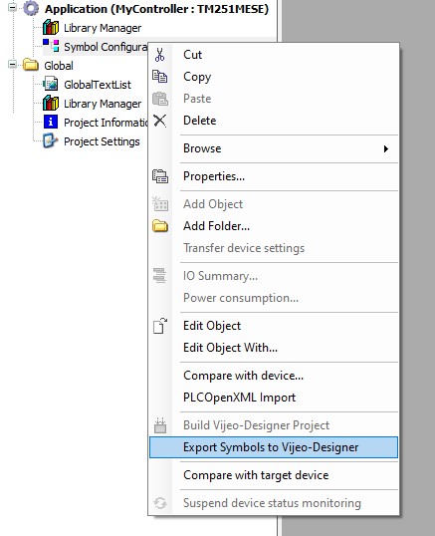Click the Copy pages icon
This screenshot has height=536, width=435.
point(159,77)
